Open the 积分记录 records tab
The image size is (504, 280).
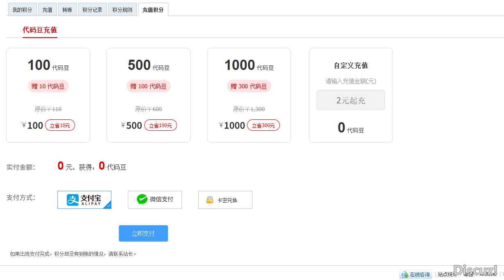tap(92, 10)
